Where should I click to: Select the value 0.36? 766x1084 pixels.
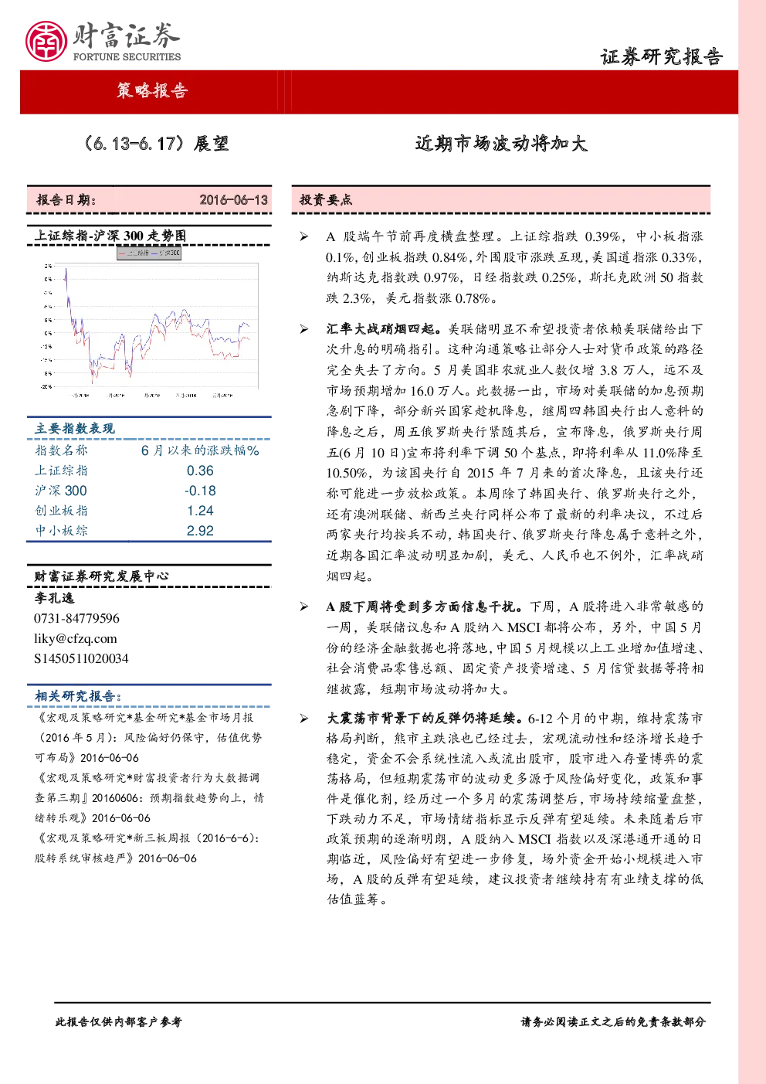(x=200, y=471)
